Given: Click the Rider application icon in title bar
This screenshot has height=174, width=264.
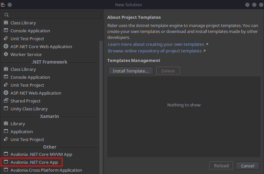Looking at the screenshot, I should (x=3, y=5).
